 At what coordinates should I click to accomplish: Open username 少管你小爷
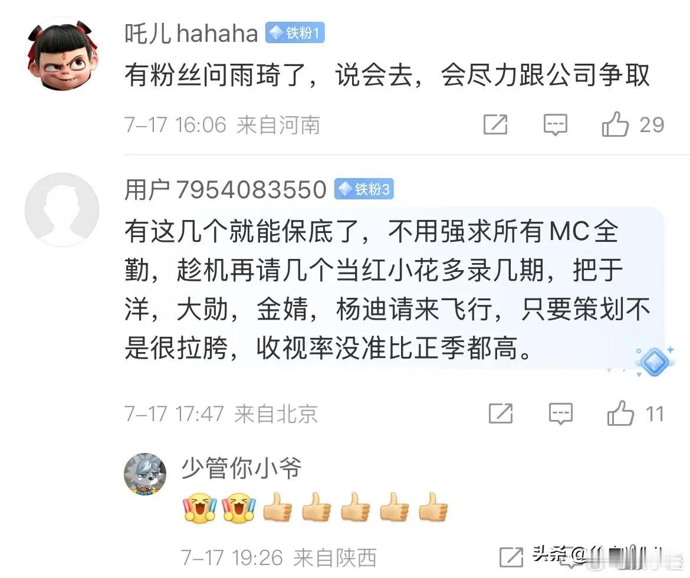click(241, 468)
